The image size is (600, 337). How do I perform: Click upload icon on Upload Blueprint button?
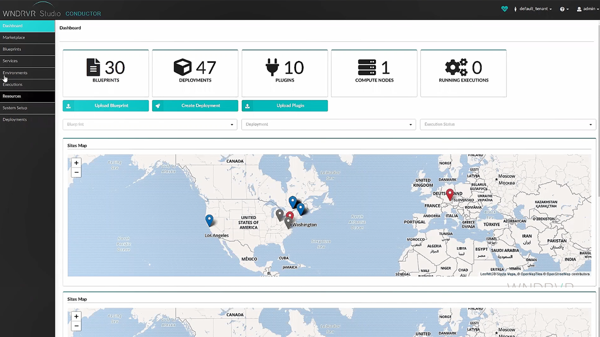[x=69, y=106]
